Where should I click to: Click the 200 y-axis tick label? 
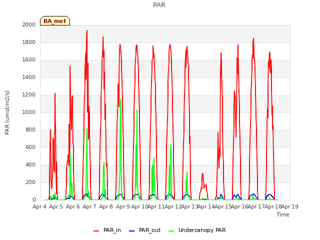tap(30, 182)
